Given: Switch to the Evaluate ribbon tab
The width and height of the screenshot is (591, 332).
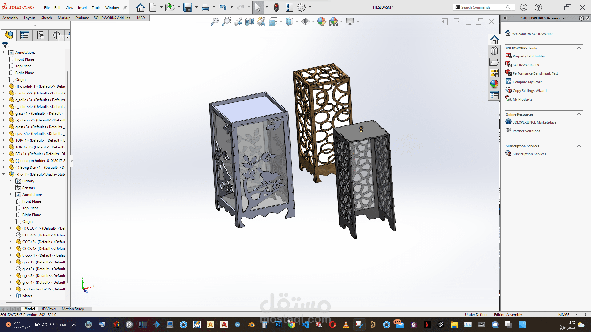Looking at the screenshot, I should point(82,18).
